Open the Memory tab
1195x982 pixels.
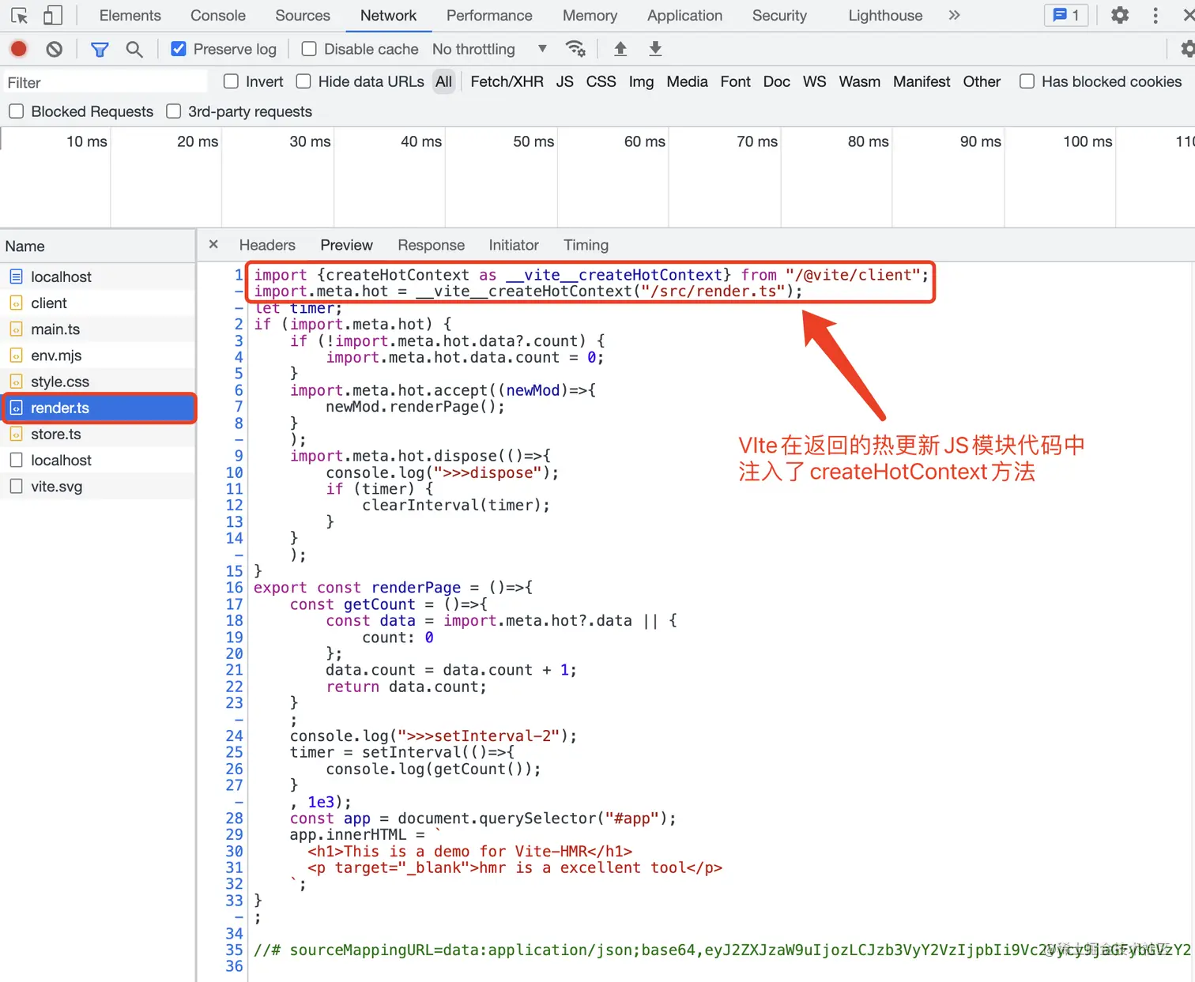590,15
